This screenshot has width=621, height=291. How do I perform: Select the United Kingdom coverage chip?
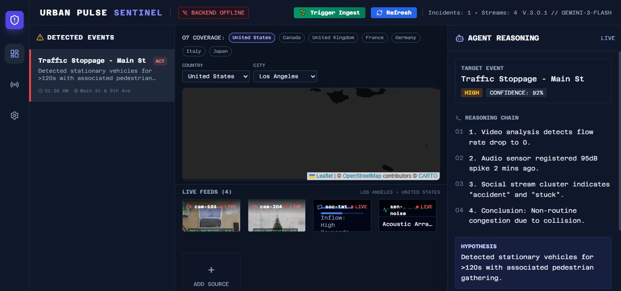click(x=333, y=38)
